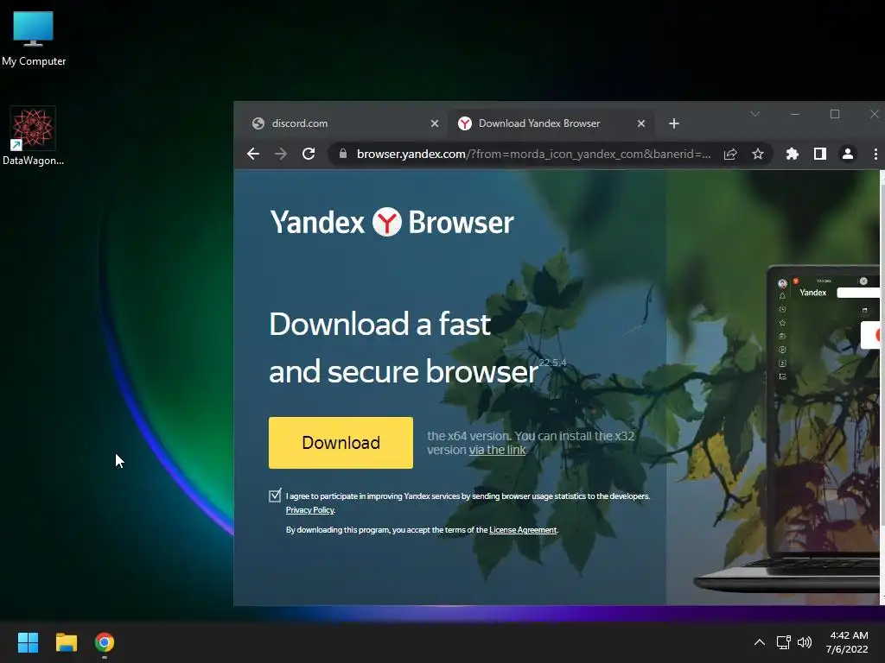Screen dimensions: 885x663
Task: Minimize the Chrome window
Action: point(795,115)
